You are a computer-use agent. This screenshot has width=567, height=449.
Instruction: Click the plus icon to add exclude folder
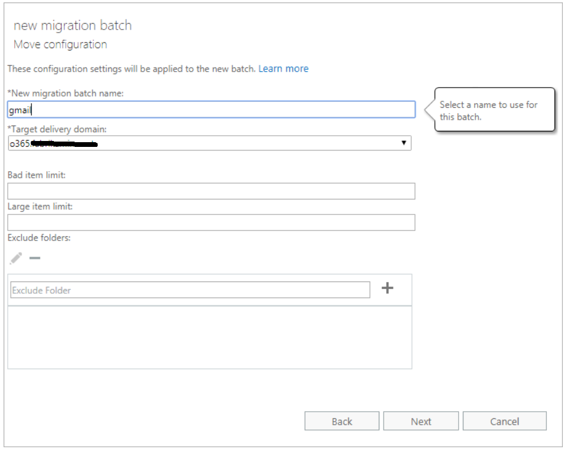tap(387, 288)
